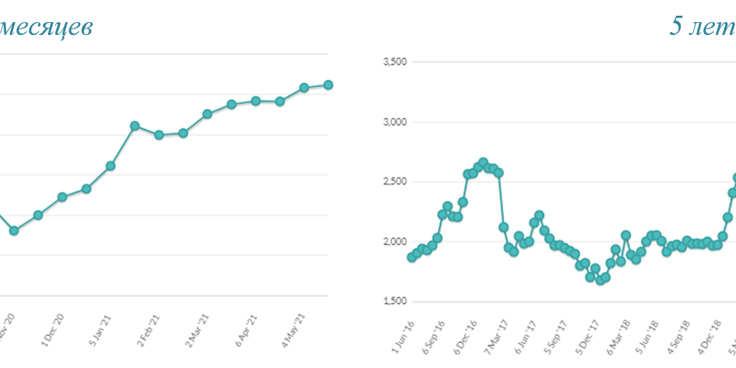Click the "1 Dec '20" x-axis label
Viewport: 736px width, 368px height.
pos(54,329)
